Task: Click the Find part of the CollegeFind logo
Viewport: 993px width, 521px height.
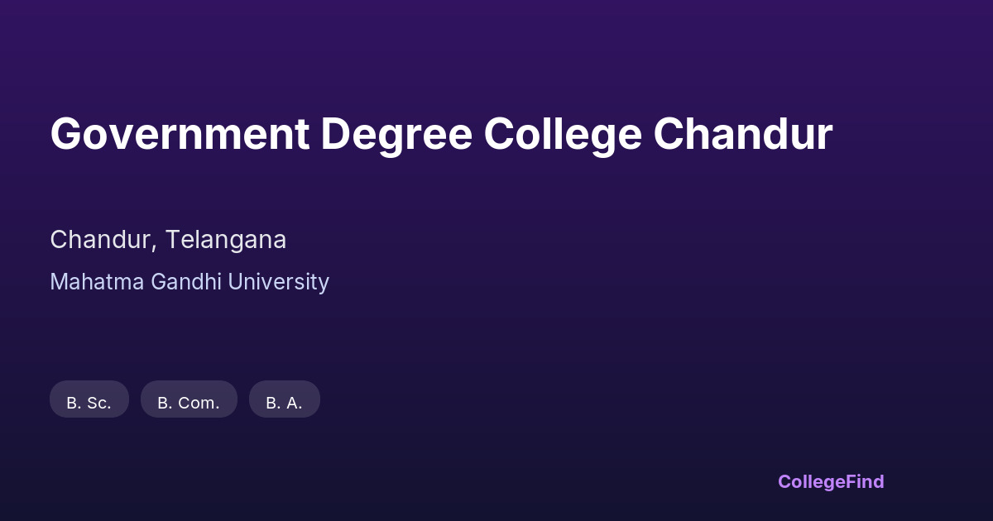Action: pos(863,481)
